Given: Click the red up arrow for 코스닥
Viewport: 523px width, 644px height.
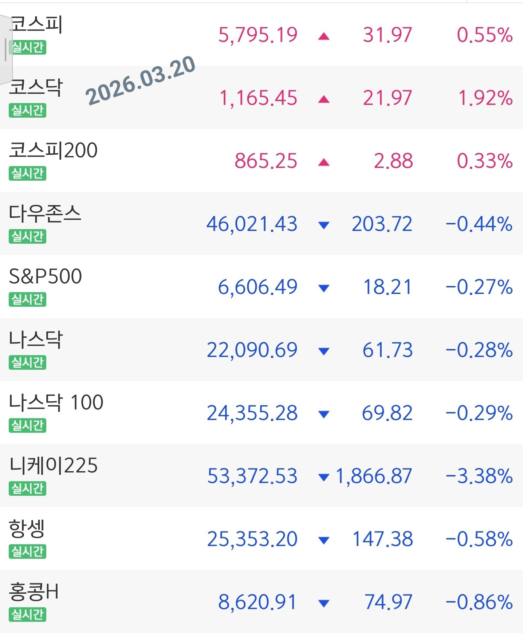Looking at the screenshot, I should click(323, 99).
